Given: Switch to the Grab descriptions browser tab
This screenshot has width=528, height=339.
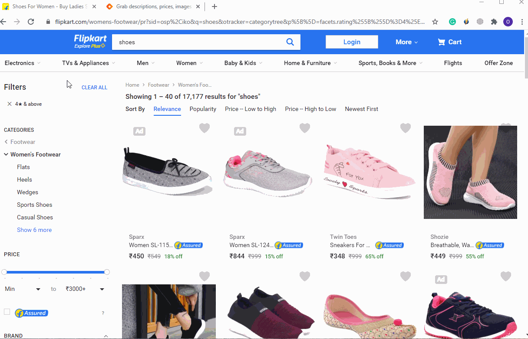Looking at the screenshot, I should tap(153, 7).
